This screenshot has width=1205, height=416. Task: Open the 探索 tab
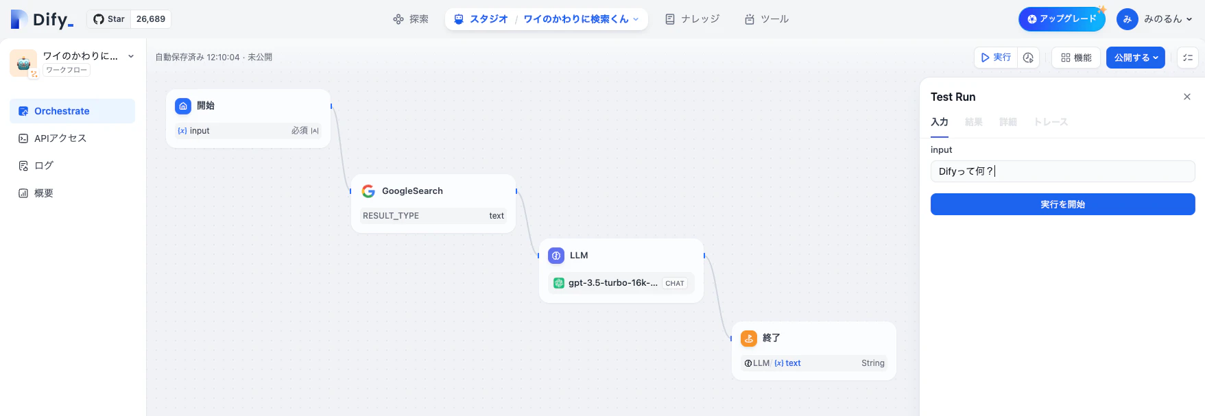point(411,19)
